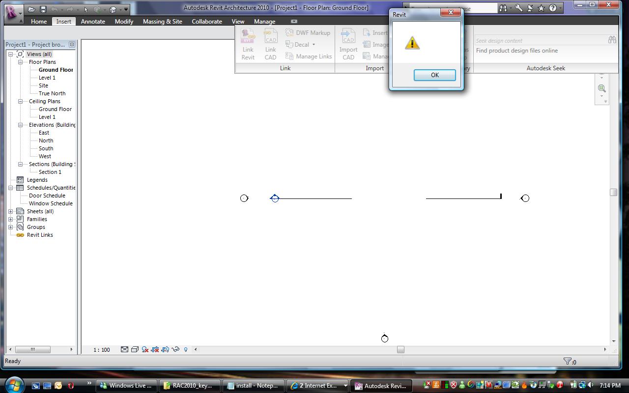629x393 pixels.
Task: Click the Save icon in quick access toolbar
Action: point(43,9)
